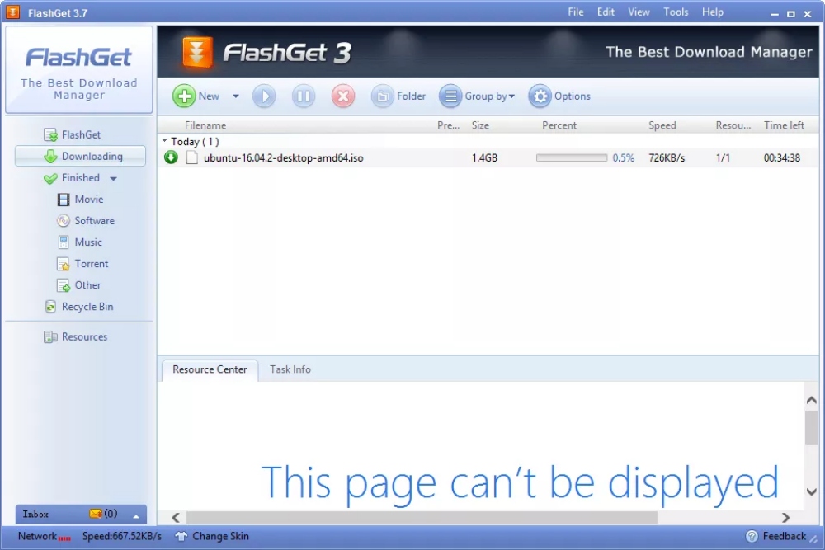The image size is (825, 550).
Task: Open the download Folder icon
Action: click(x=383, y=96)
